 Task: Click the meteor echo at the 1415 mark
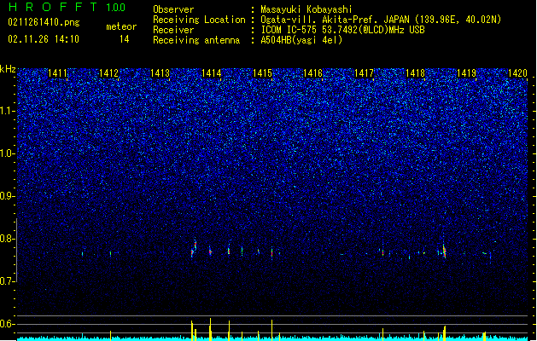tap(272, 253)
